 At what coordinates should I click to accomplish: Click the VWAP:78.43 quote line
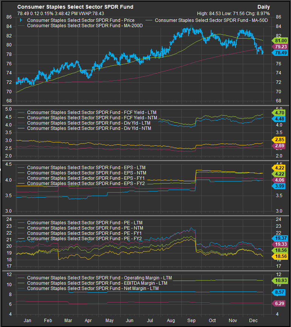coord(61,14)
